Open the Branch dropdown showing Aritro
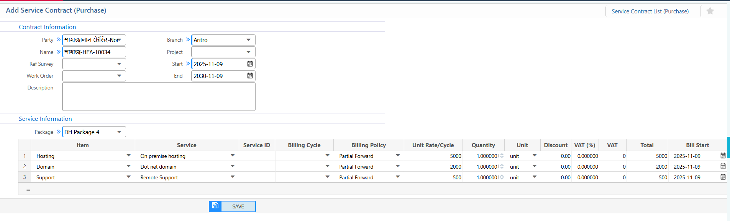This screenshot has height=221, width=730. click(248, 40)
